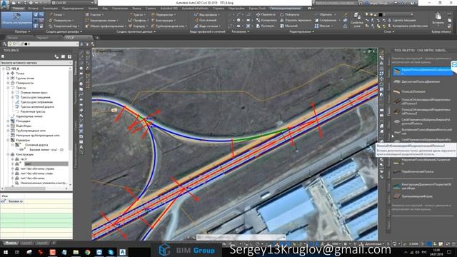457x257 pixels.
Task: Open the Трасса (Alignment) dropdown
Action: pyautogui.click(x=138, y=14)
